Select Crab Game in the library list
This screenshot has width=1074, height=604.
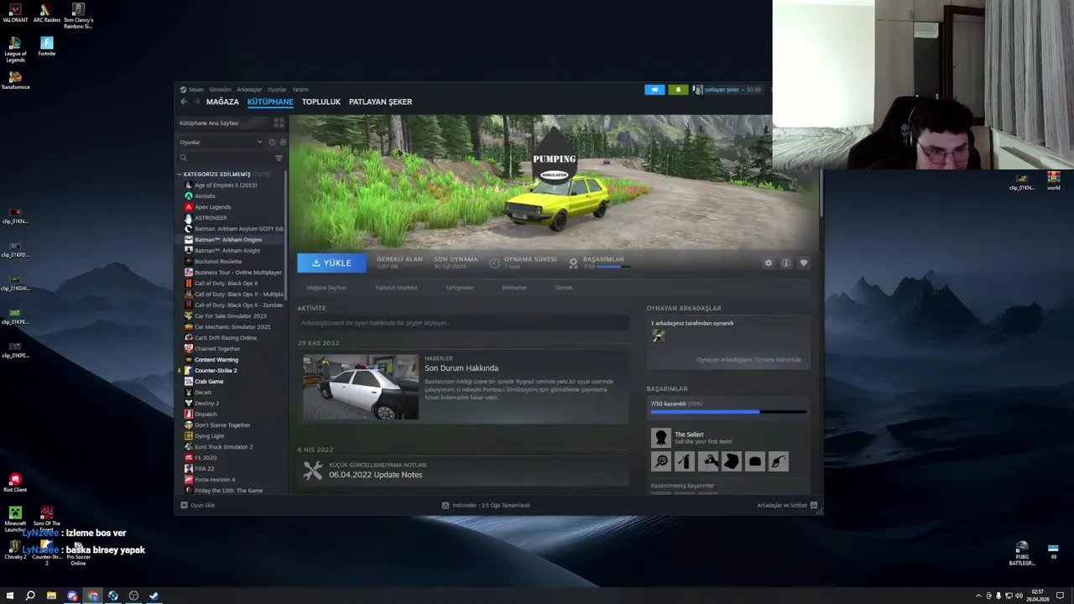[x=209, y=382]
